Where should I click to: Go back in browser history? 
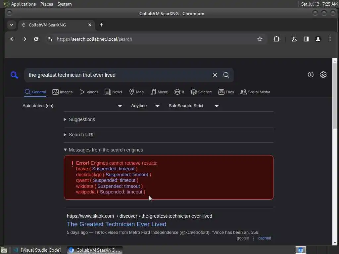pos(12,39)
